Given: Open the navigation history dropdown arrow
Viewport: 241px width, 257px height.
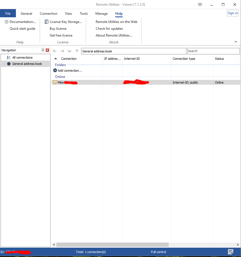Looking at the screenshot, I should (70, 51).
